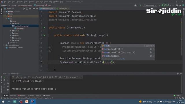Click the print icon in Run console
Viewport: 185px width, 104px height.
click(x=8, y=90)
